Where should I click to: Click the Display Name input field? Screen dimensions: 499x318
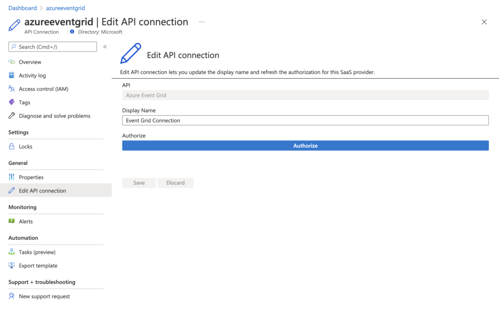tap(305, 121)
